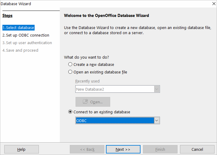The width and height of the screenshot is (217, 155).
Task: Open the Recently used dropdown arrow
Action: tap(157, 89)
